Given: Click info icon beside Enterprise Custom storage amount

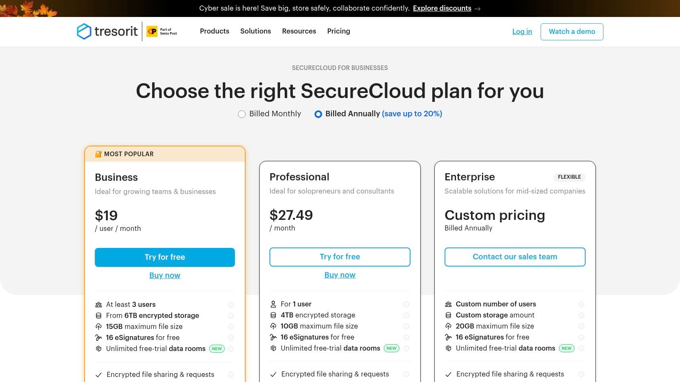Looking at the screenshot, I should (581, 315).
